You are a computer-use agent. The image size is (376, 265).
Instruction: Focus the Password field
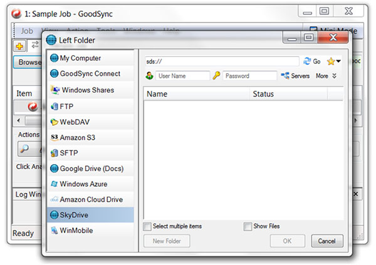pyautogui.click(x=249, y=76)
